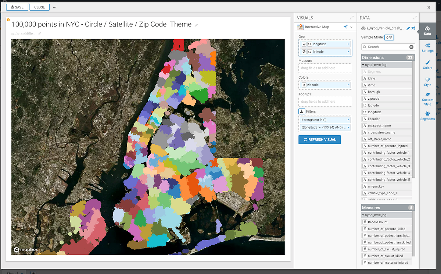
Task: Edit the visual title with pencil icon
Action: (196, 25)
